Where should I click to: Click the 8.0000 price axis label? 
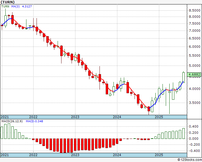[x=195, y=17]
